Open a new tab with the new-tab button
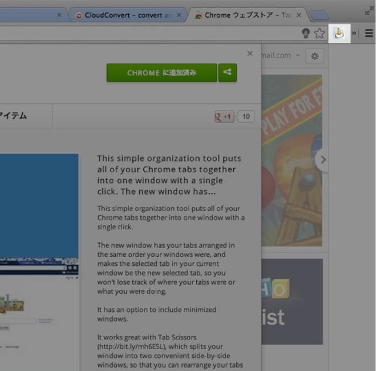 [319, 15]
